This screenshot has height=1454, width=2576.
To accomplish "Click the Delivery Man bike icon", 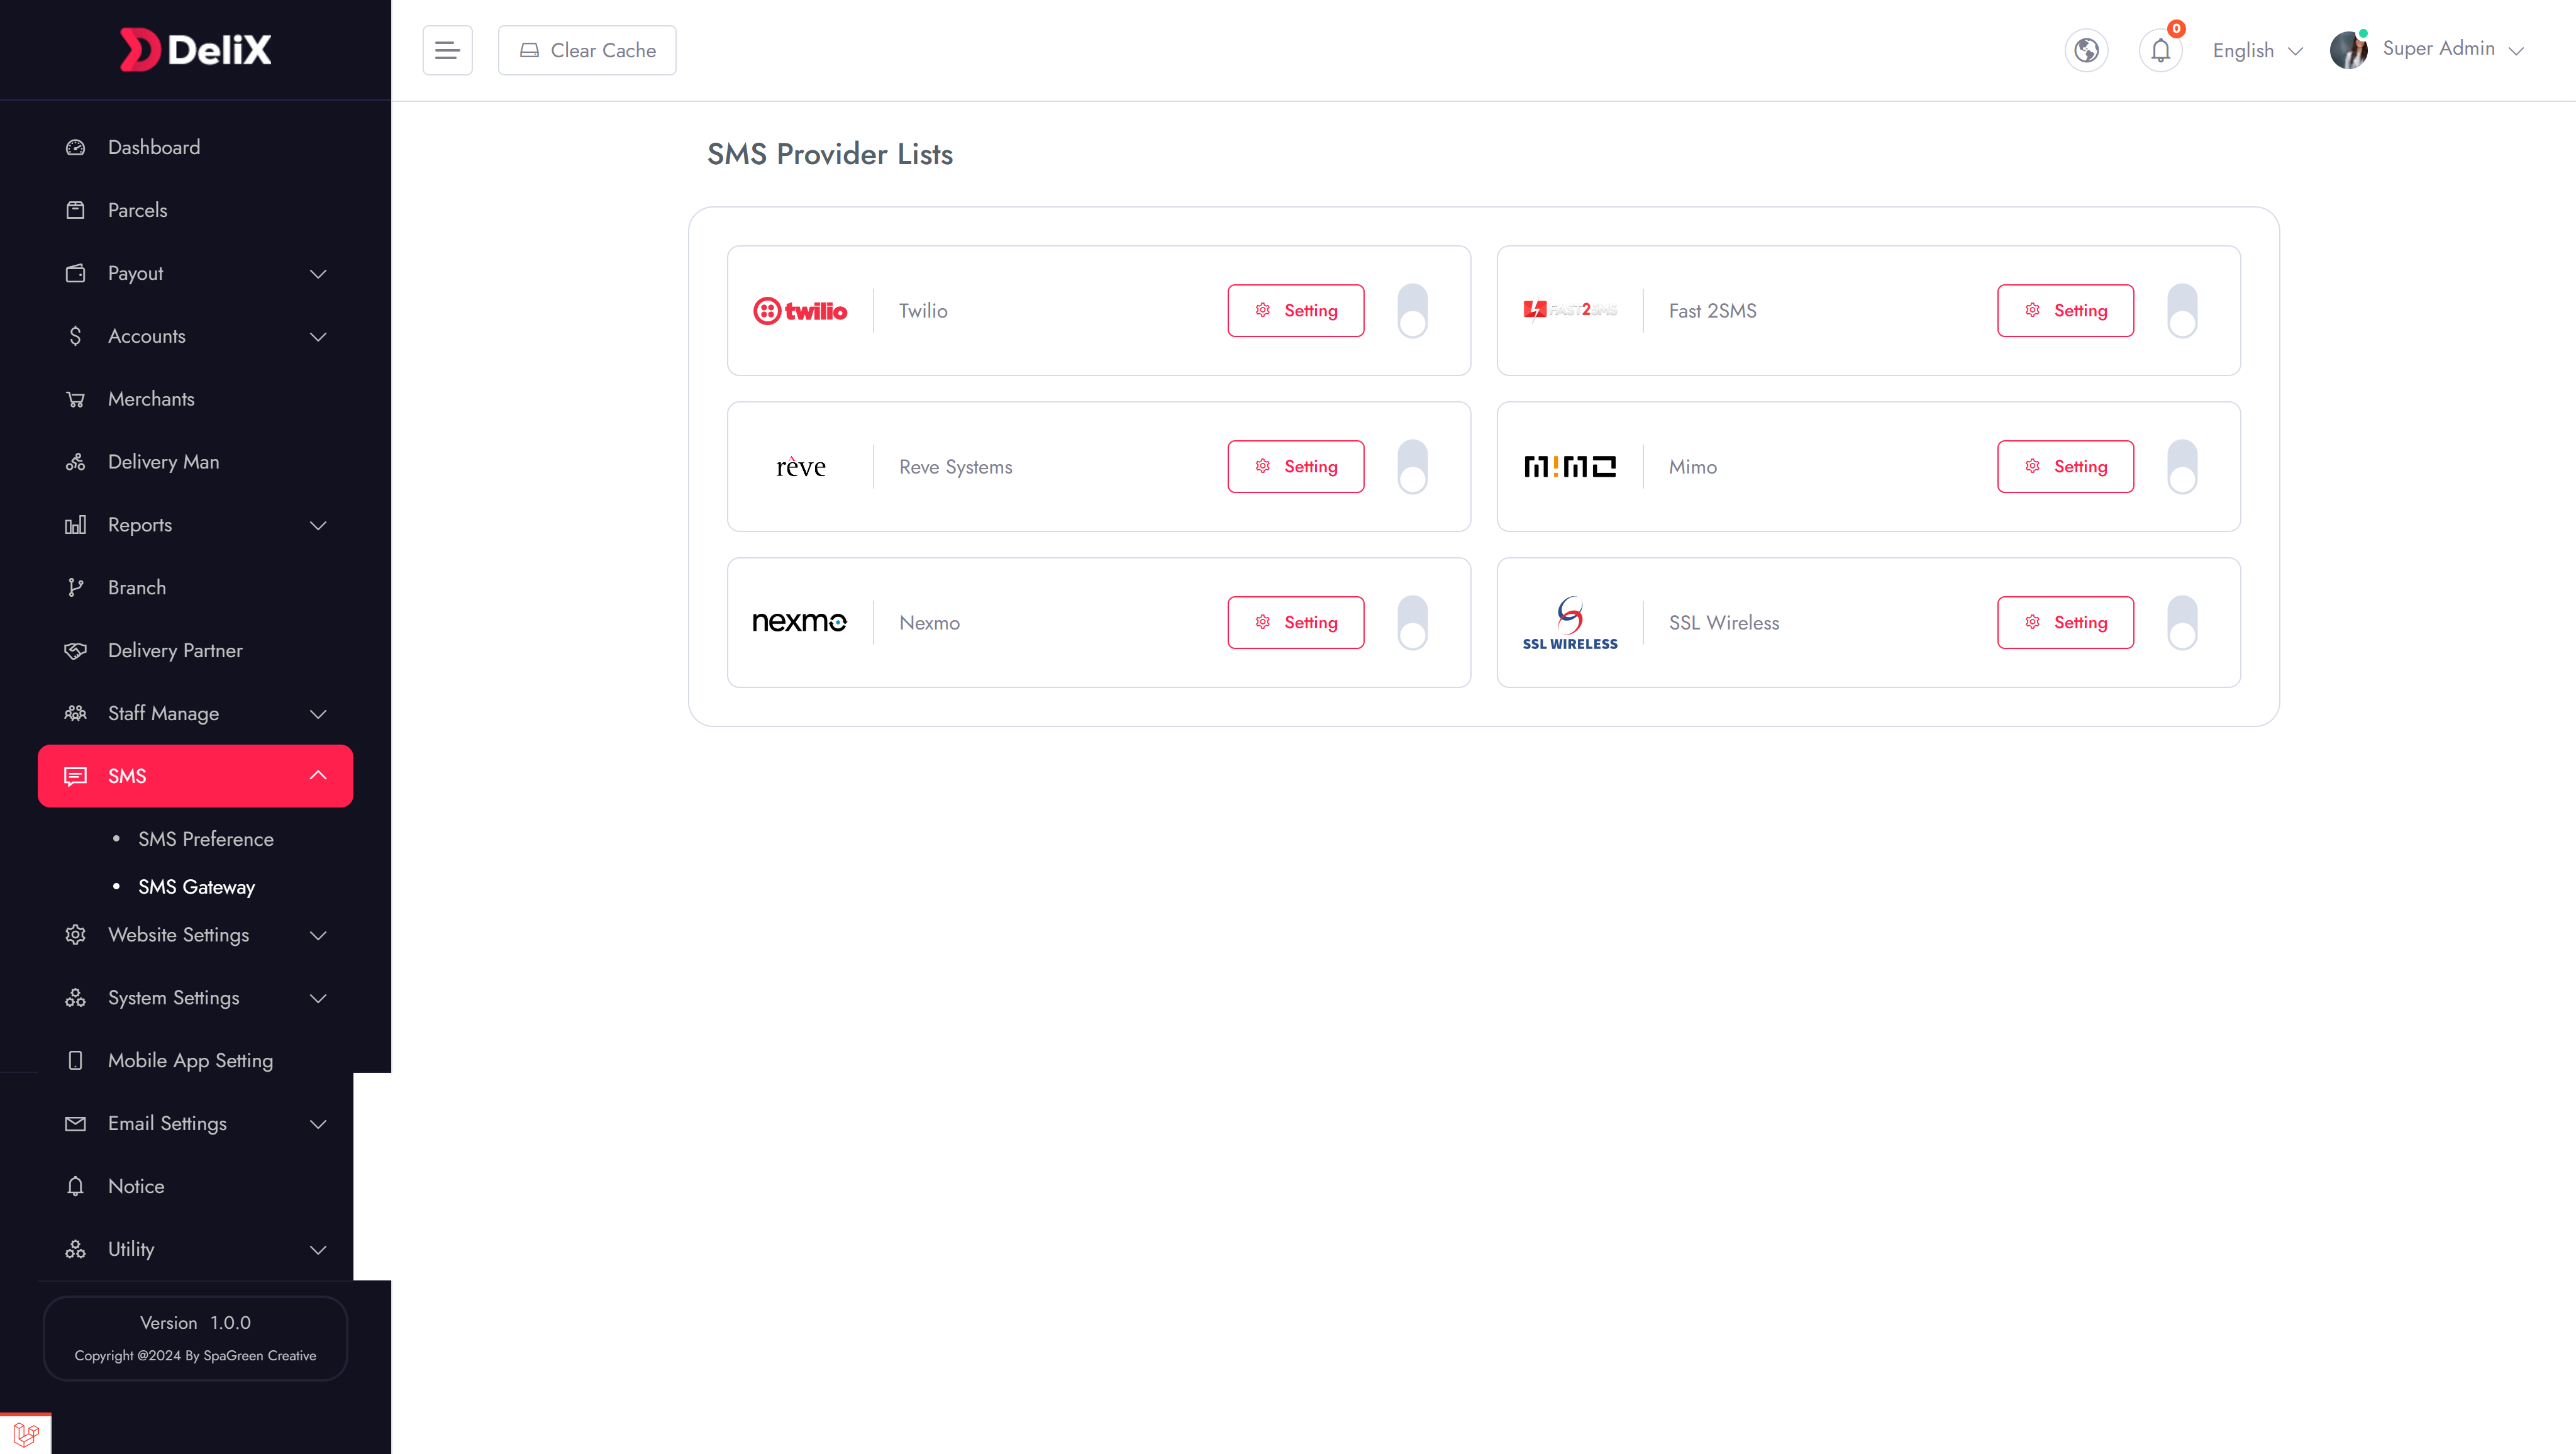I will tap(75, 462).
